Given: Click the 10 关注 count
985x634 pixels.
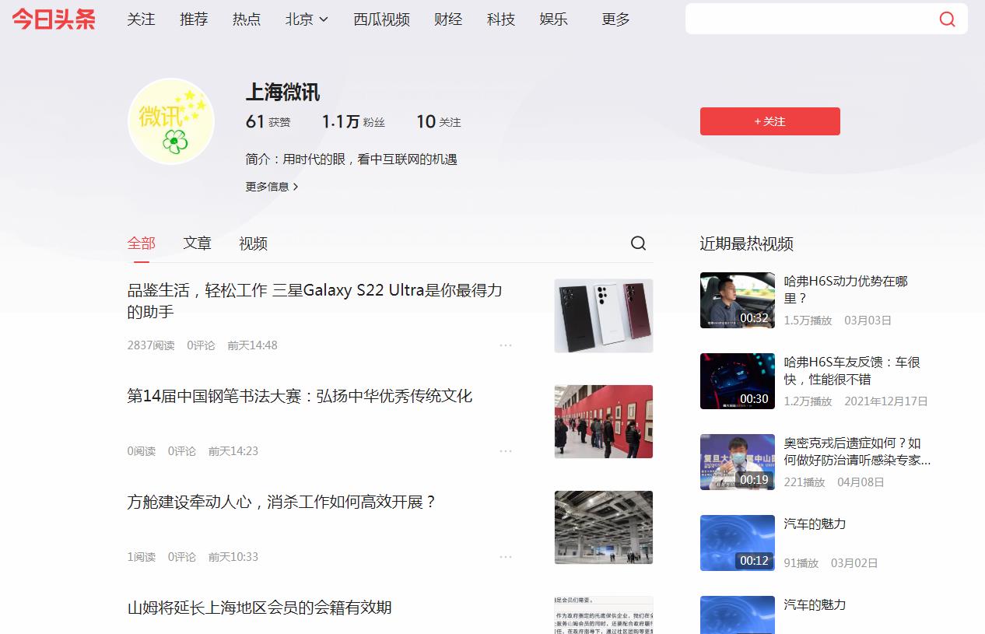Looking at the screenshot, I should [439, 121].
